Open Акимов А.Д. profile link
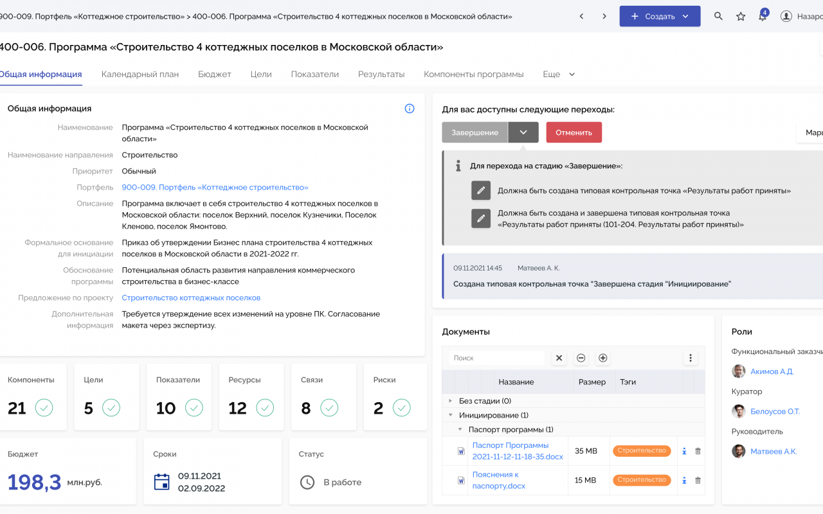823x514 pixels. point(772,371)
